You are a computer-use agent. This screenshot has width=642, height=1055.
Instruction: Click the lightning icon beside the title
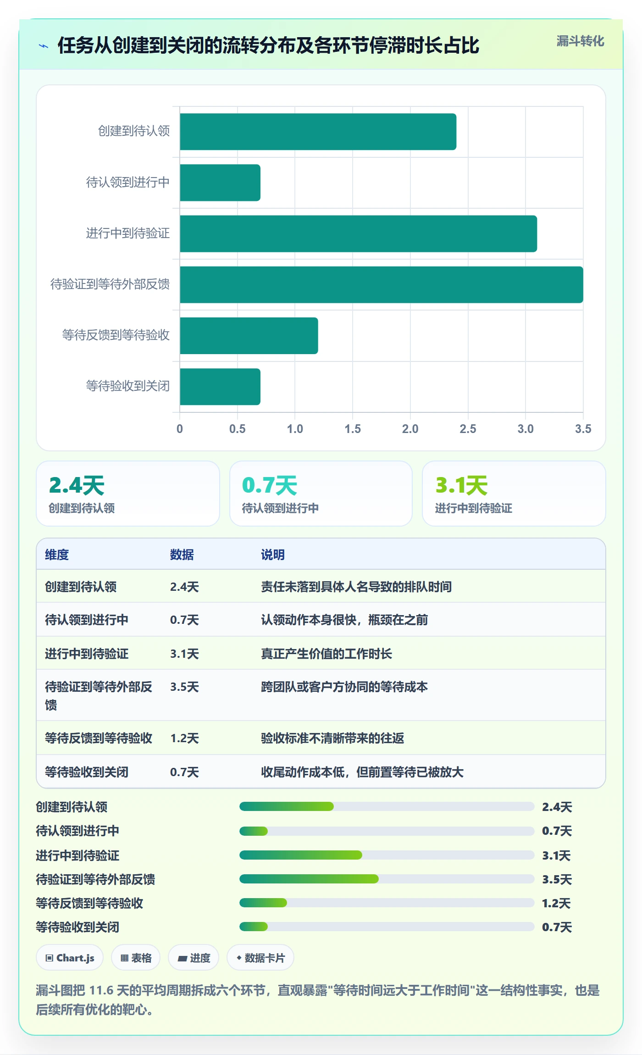click(44, 46)
